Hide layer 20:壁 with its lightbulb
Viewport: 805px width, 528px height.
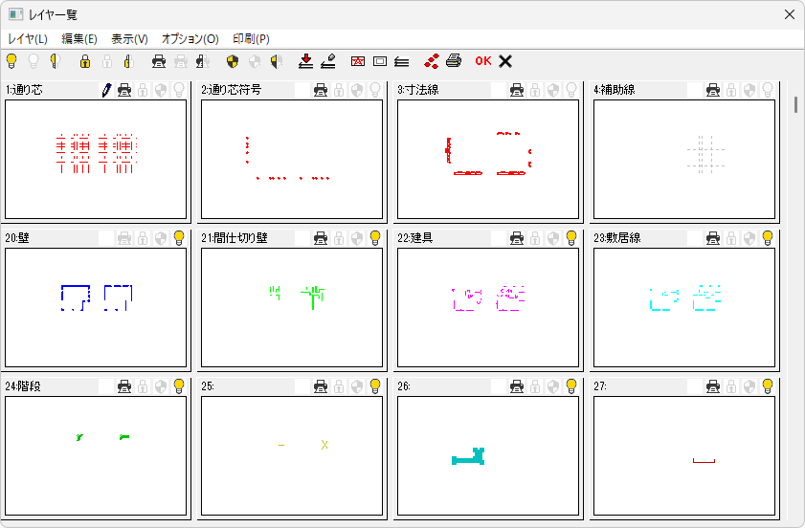pos(179,238)
